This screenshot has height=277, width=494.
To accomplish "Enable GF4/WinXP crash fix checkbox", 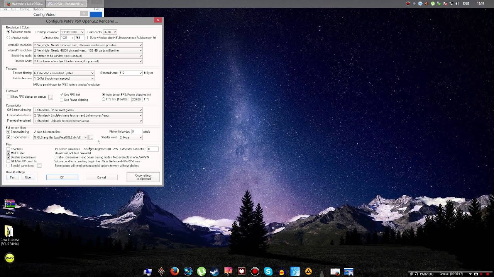I will [x=8, y=162].
